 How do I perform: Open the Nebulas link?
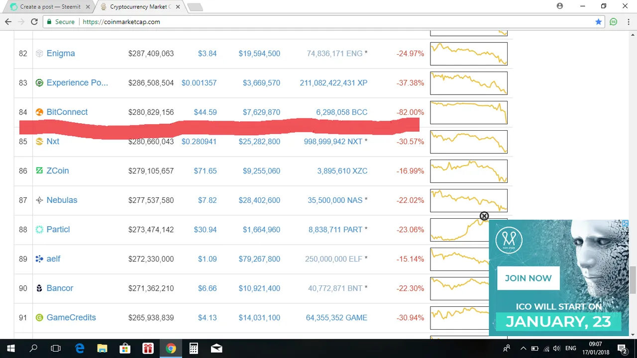(62, 200)
